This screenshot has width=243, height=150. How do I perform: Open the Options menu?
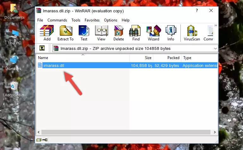[111, 20]
